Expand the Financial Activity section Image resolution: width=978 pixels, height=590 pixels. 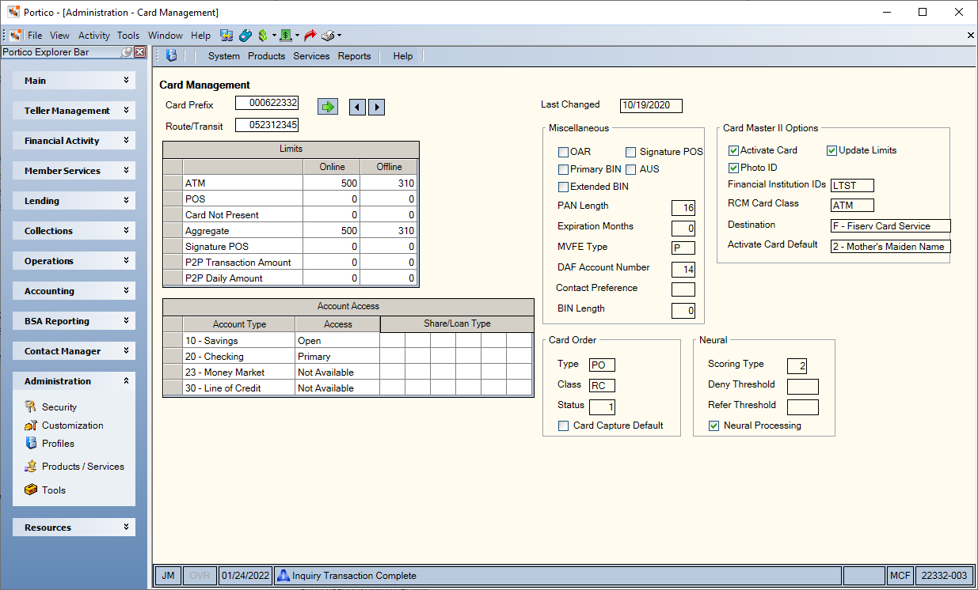coord(74,141)
